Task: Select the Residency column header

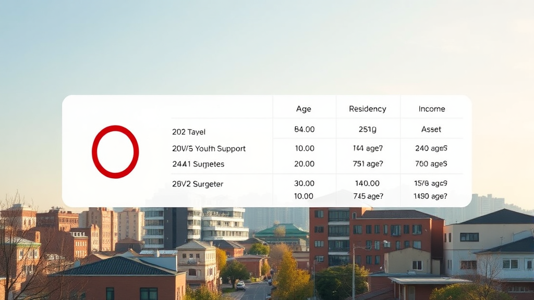Action: point(368,109)
